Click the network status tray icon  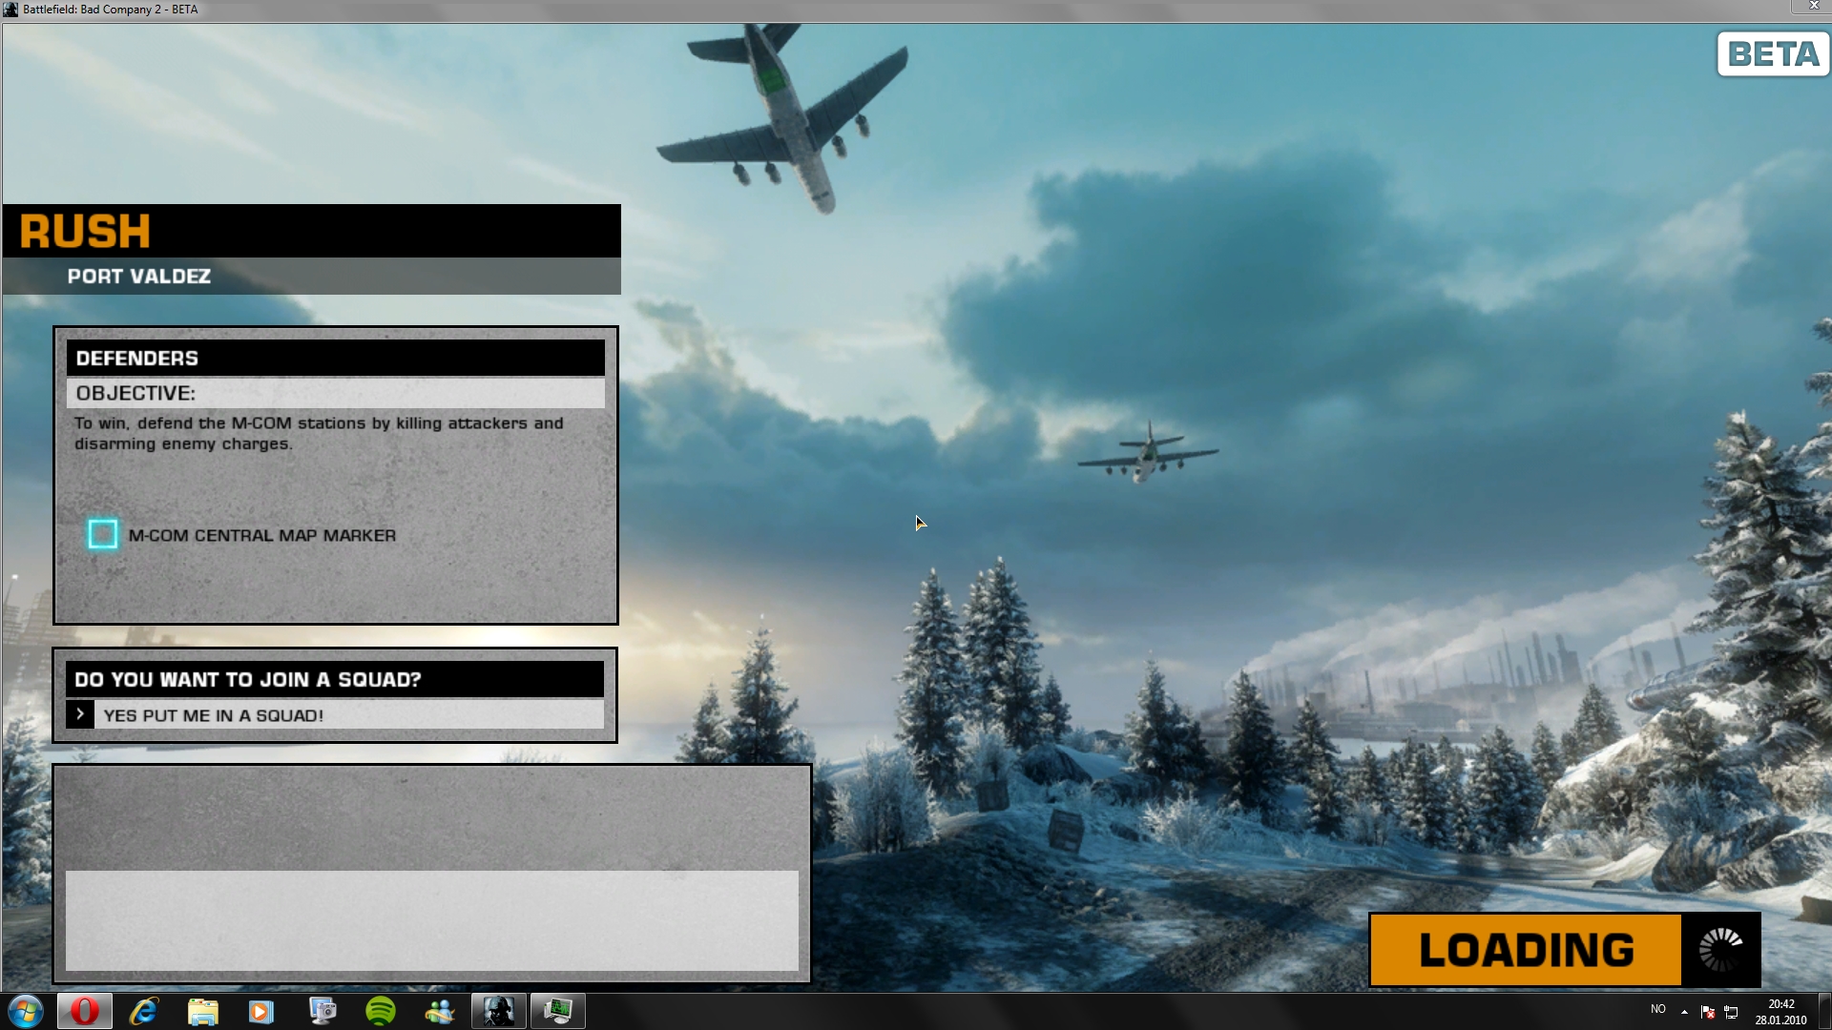1732,1012
